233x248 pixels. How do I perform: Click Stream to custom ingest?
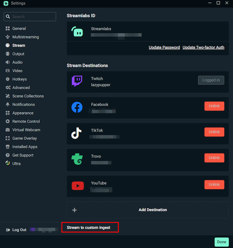pos(89,228)
